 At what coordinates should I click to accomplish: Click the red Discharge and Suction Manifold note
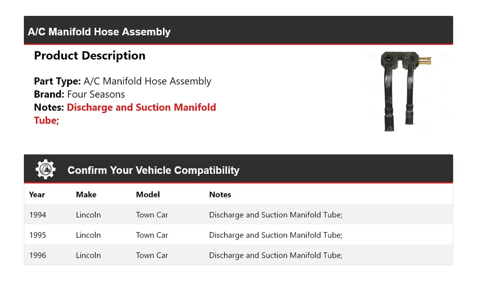[x=125, y=113]
